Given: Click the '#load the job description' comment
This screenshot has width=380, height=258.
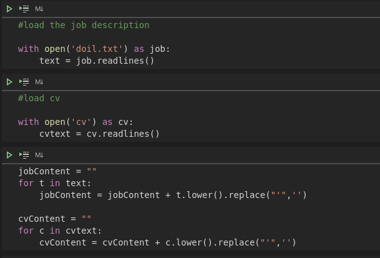Looking at the screenshot, I should tap(84, 26).
